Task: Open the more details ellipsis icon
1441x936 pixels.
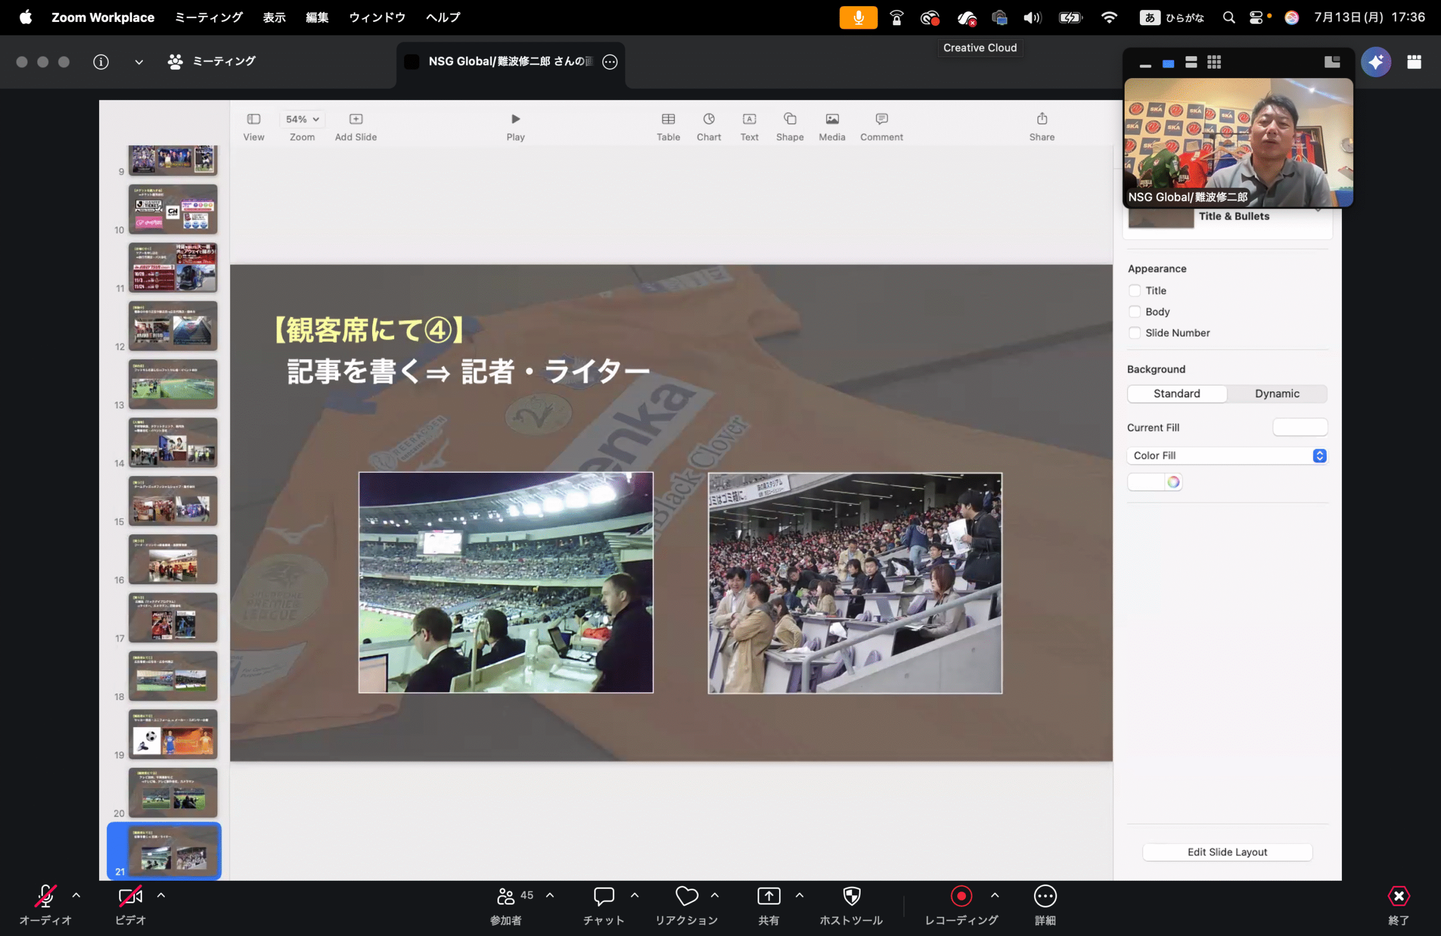Action: (x=1045, y=895)
